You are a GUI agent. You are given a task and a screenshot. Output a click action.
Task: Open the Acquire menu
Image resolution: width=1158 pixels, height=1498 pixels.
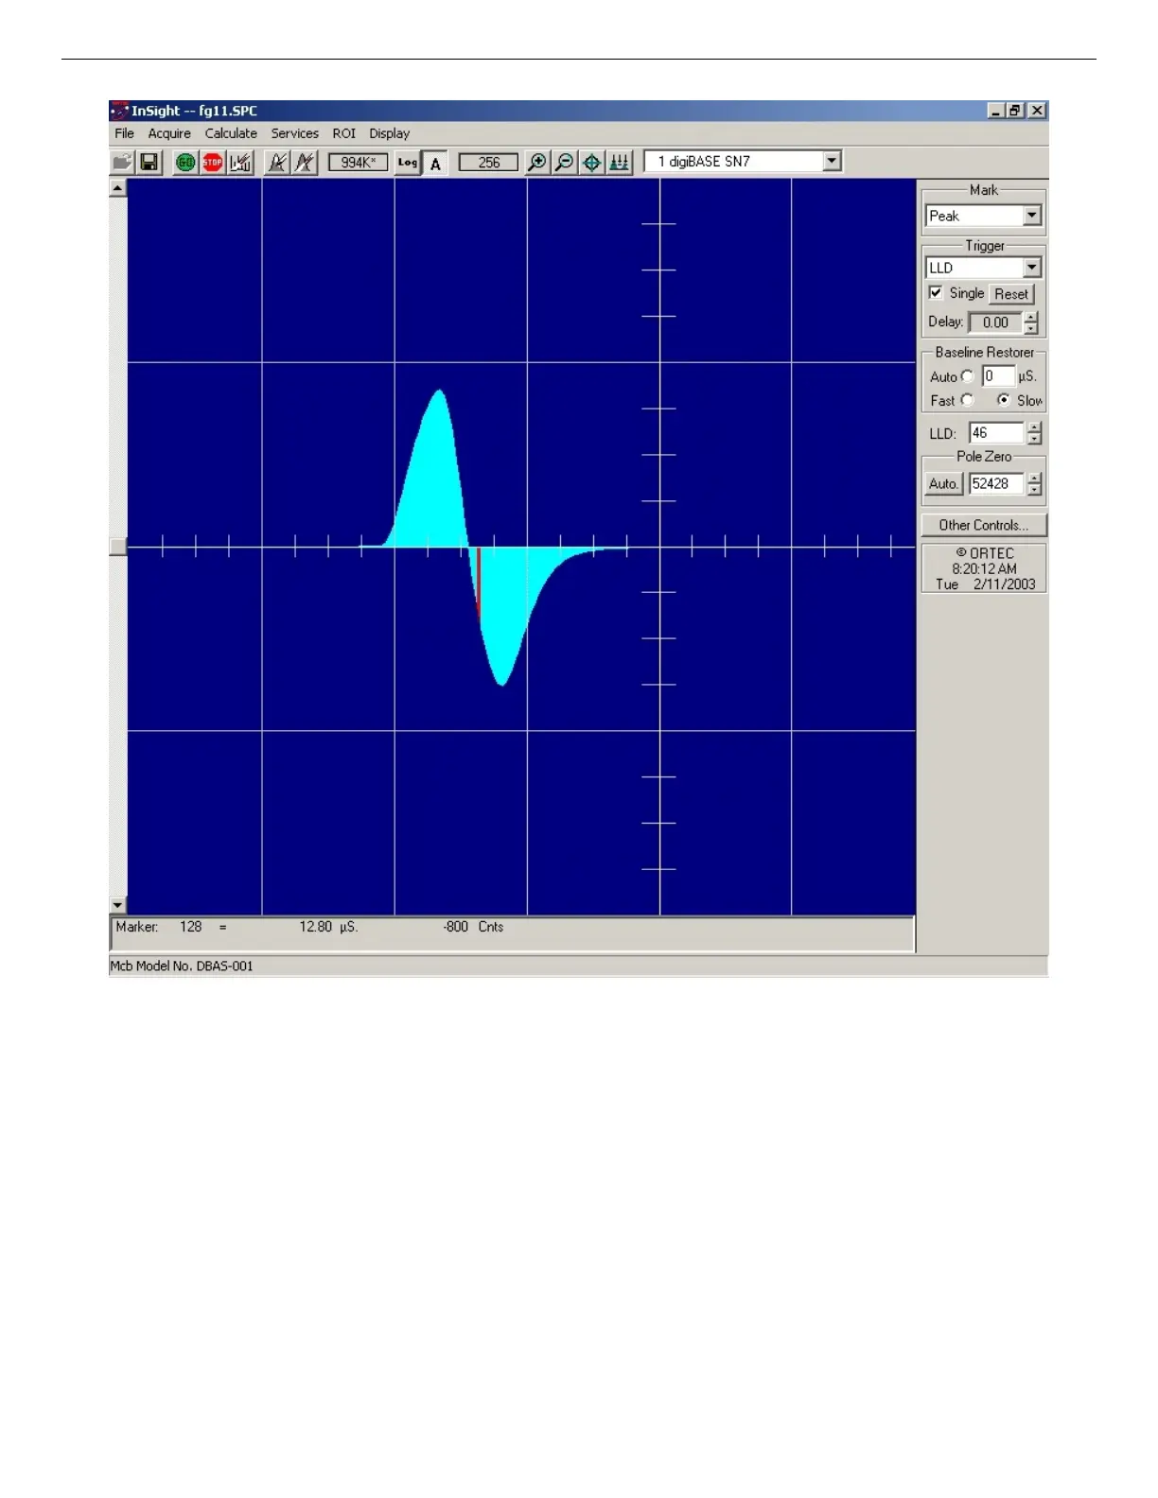169,133
